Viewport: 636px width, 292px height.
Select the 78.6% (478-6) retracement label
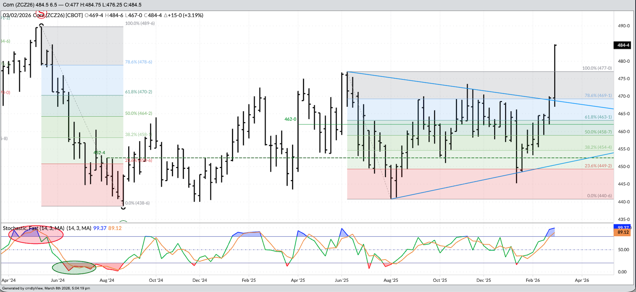[x=138, y=62]
